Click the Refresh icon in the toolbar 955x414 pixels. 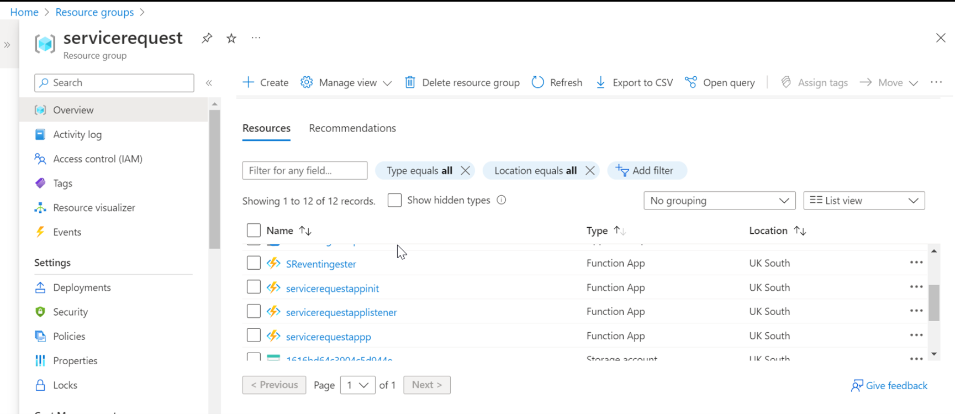click(x=538, y=82)
